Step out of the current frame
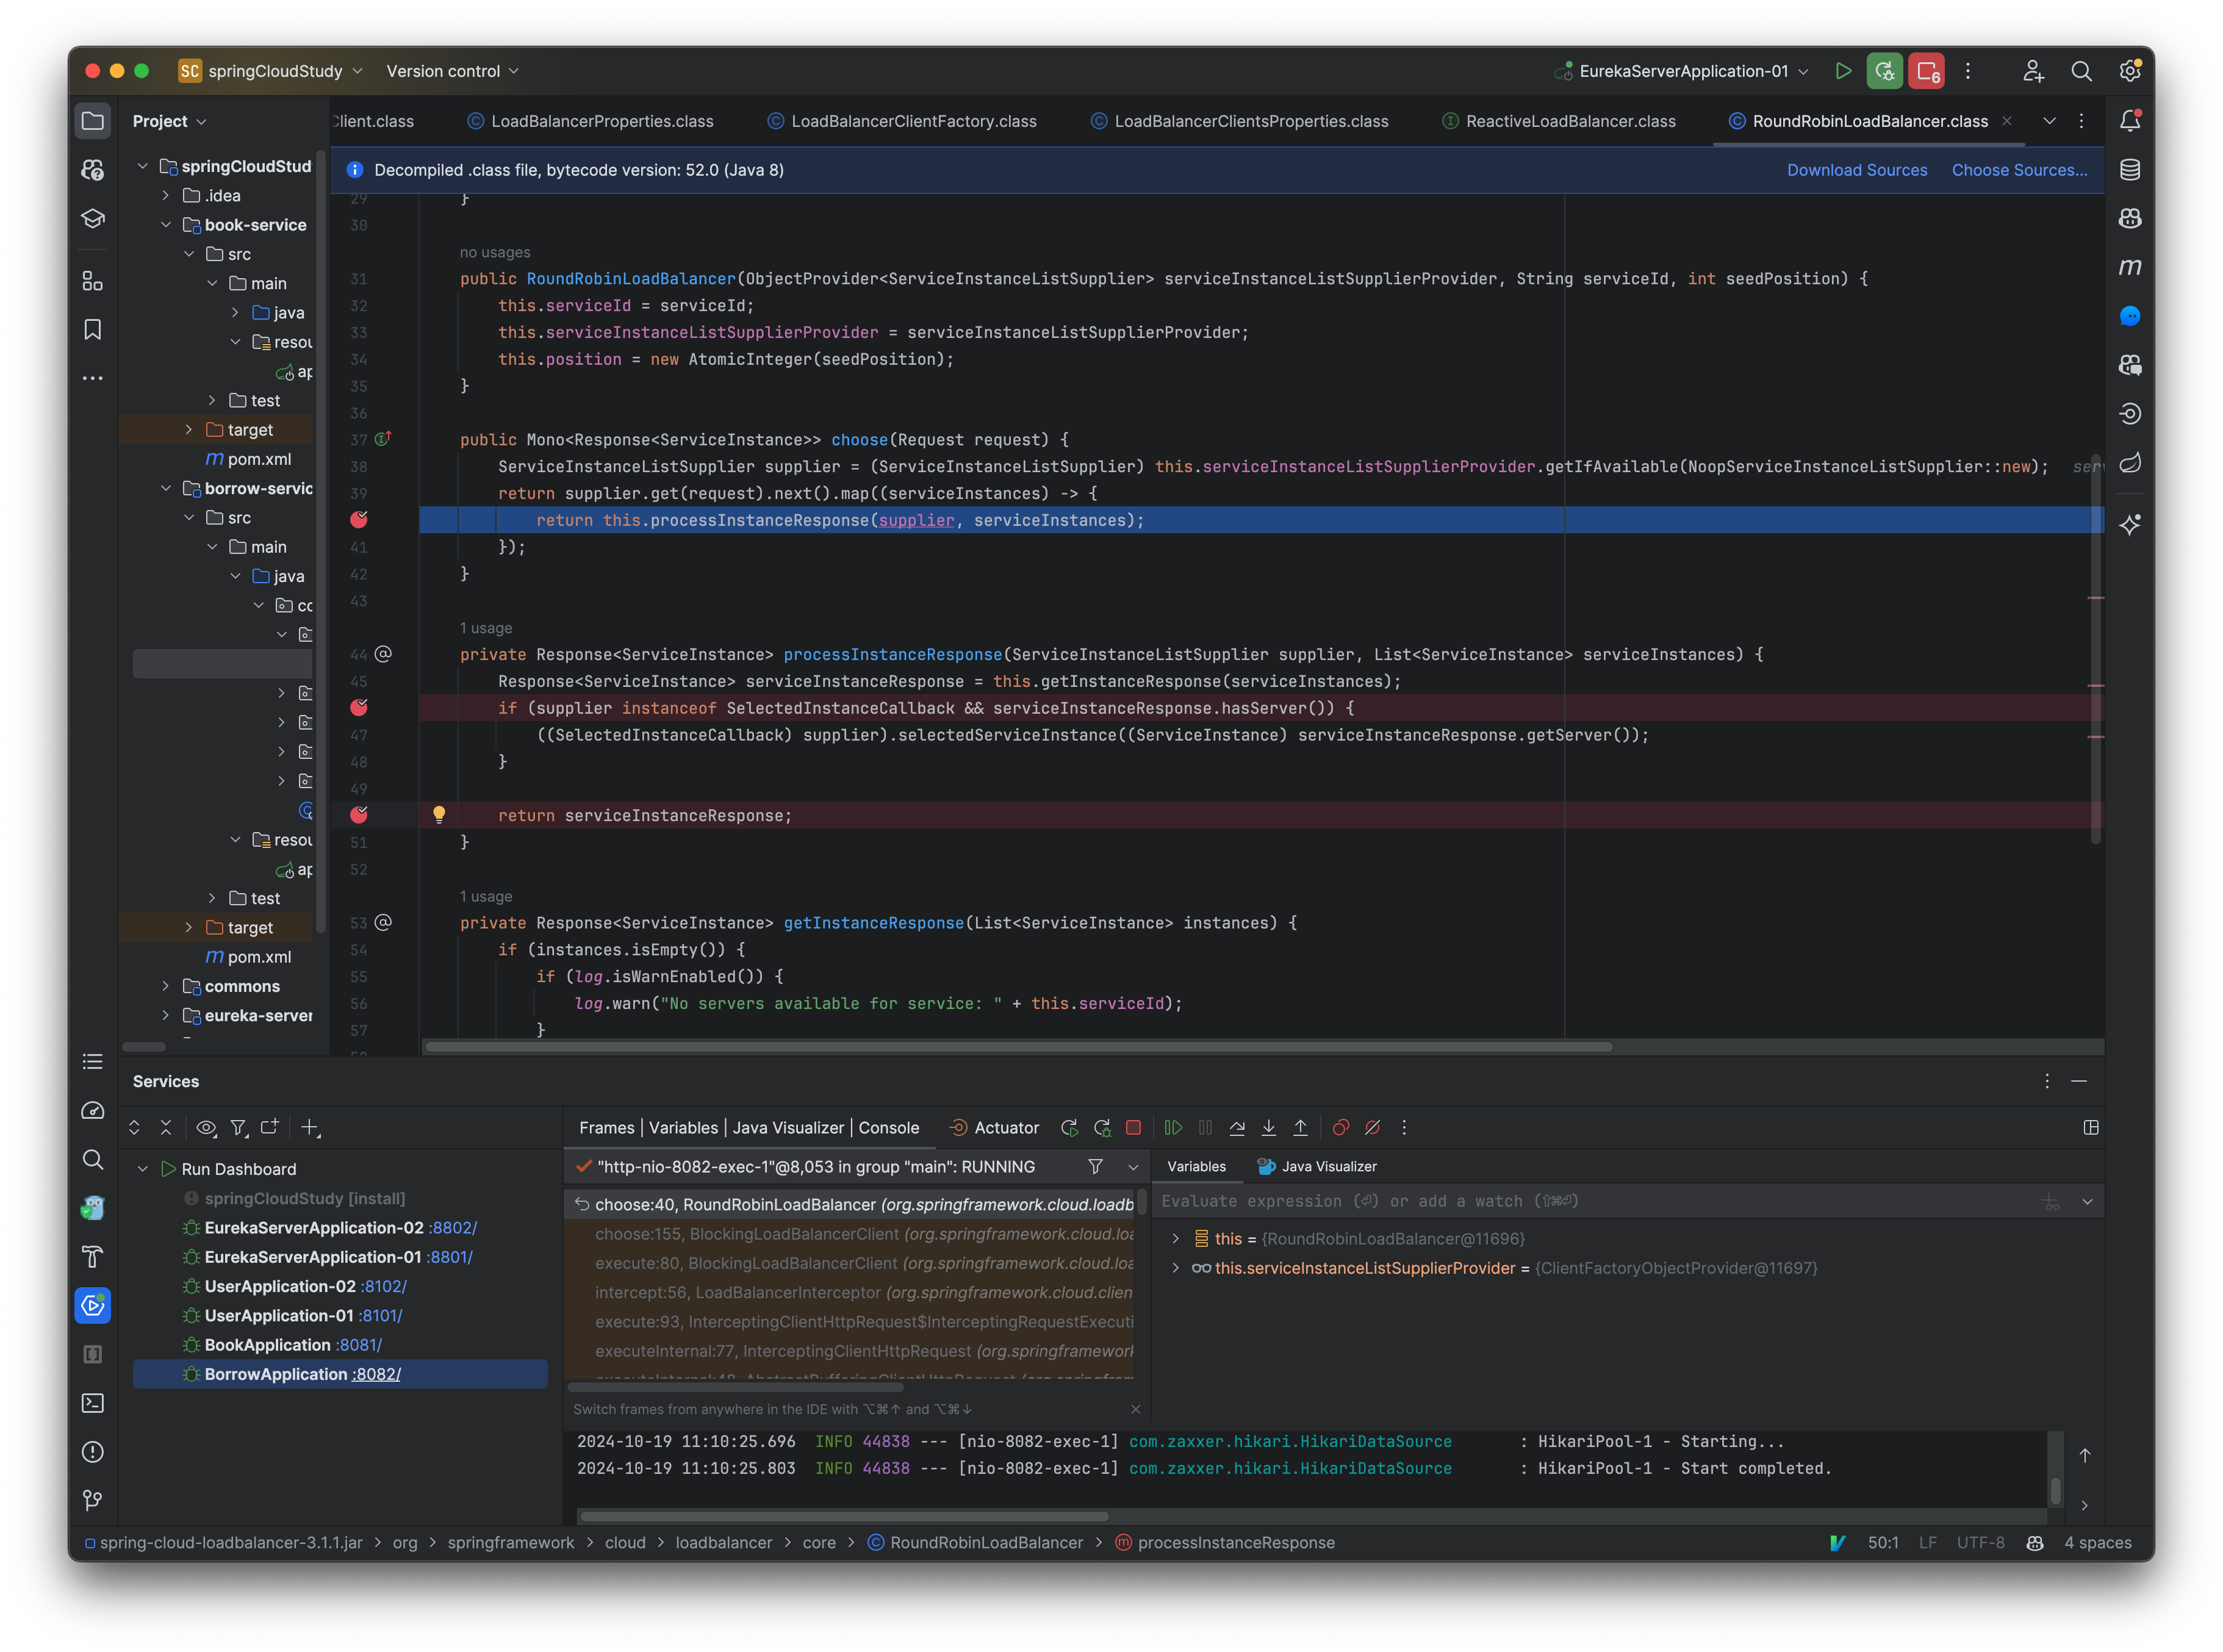 tap(1301, 1127)
